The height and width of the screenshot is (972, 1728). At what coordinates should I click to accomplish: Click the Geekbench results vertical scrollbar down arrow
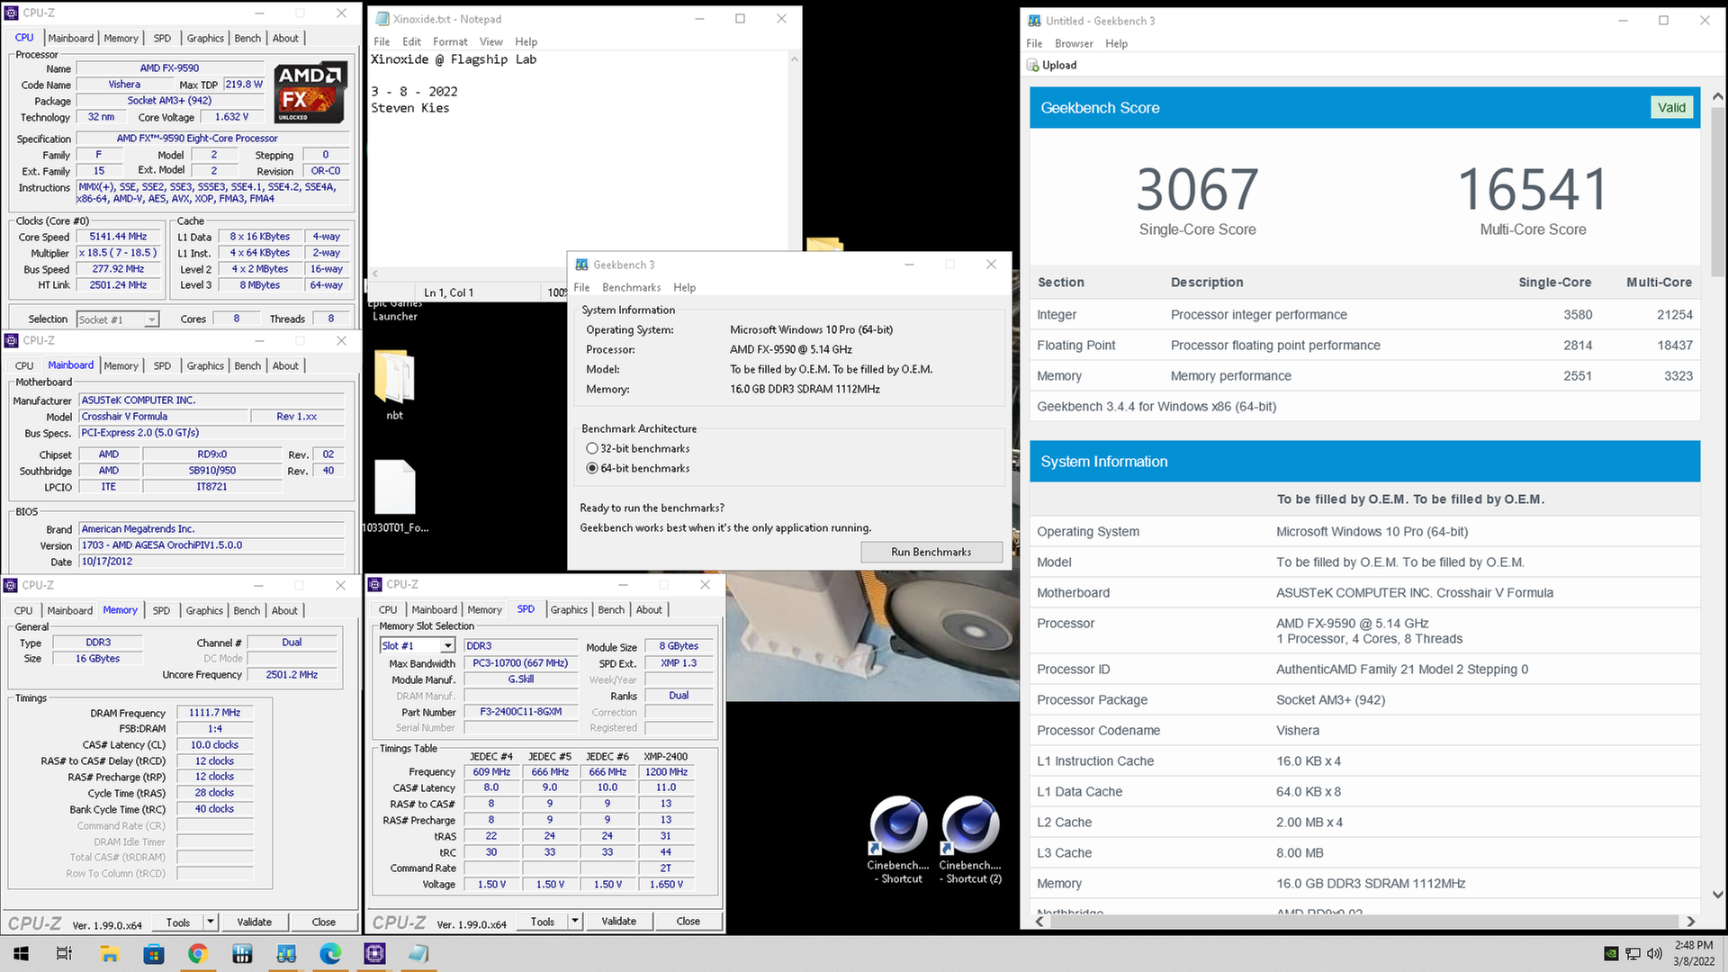point(1717,895)
